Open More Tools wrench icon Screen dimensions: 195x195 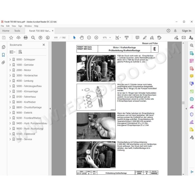(x=192, y=137)
